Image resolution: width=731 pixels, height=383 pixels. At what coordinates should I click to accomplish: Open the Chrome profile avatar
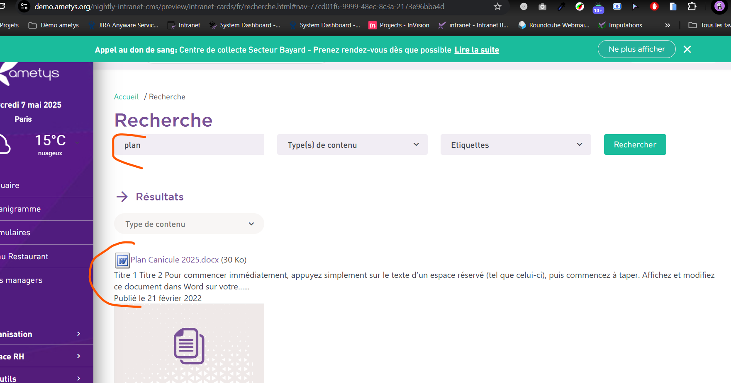coord(719,7)
